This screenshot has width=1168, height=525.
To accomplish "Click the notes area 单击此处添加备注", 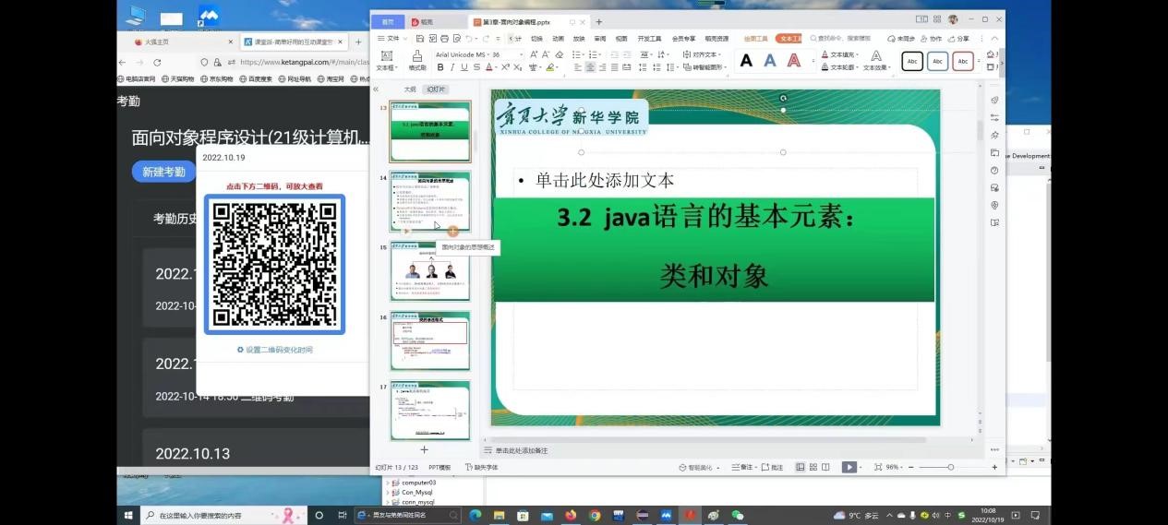I will tap(521, 451).
